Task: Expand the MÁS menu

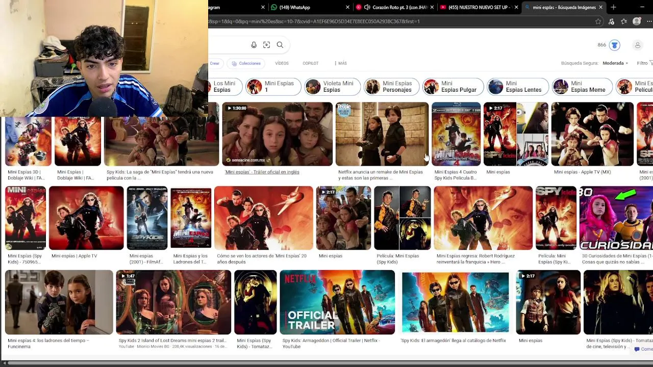Action: point(340,63)
